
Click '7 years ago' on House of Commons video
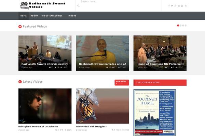142,67
